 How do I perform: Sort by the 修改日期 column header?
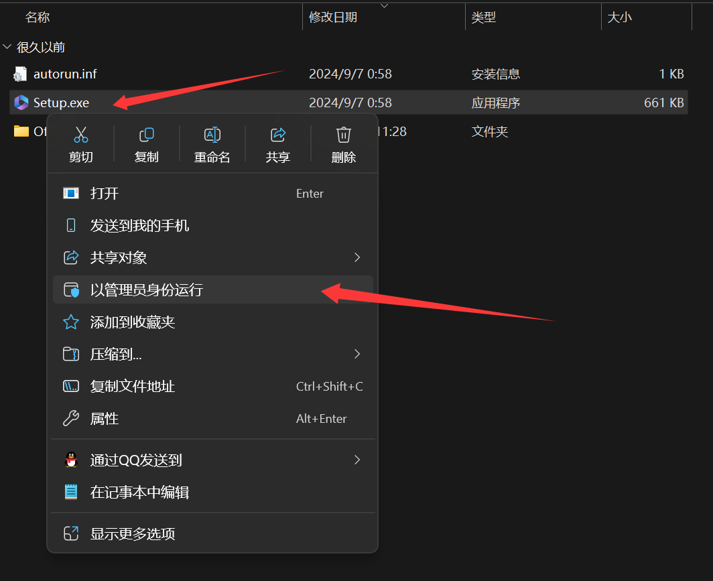tap(333, 17)
